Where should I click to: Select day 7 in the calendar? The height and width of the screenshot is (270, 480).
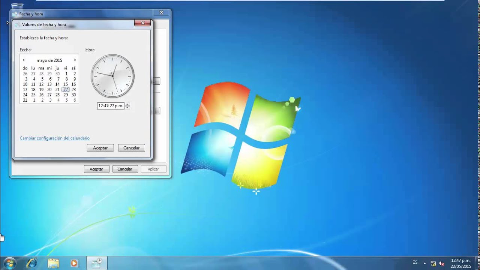[58, 79]
